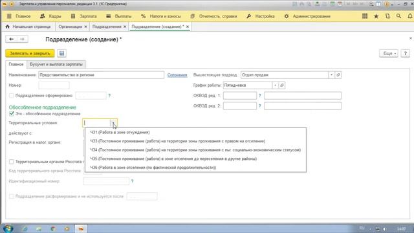
Task: Open the Еще dropdown menu
Action: pyautogui.click(x=389, y=53)
